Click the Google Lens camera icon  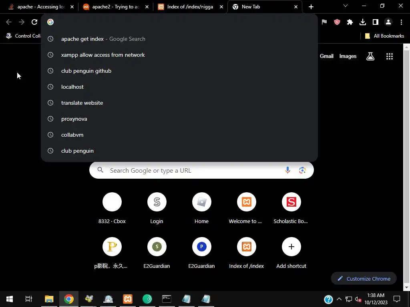tap(302, 170)
